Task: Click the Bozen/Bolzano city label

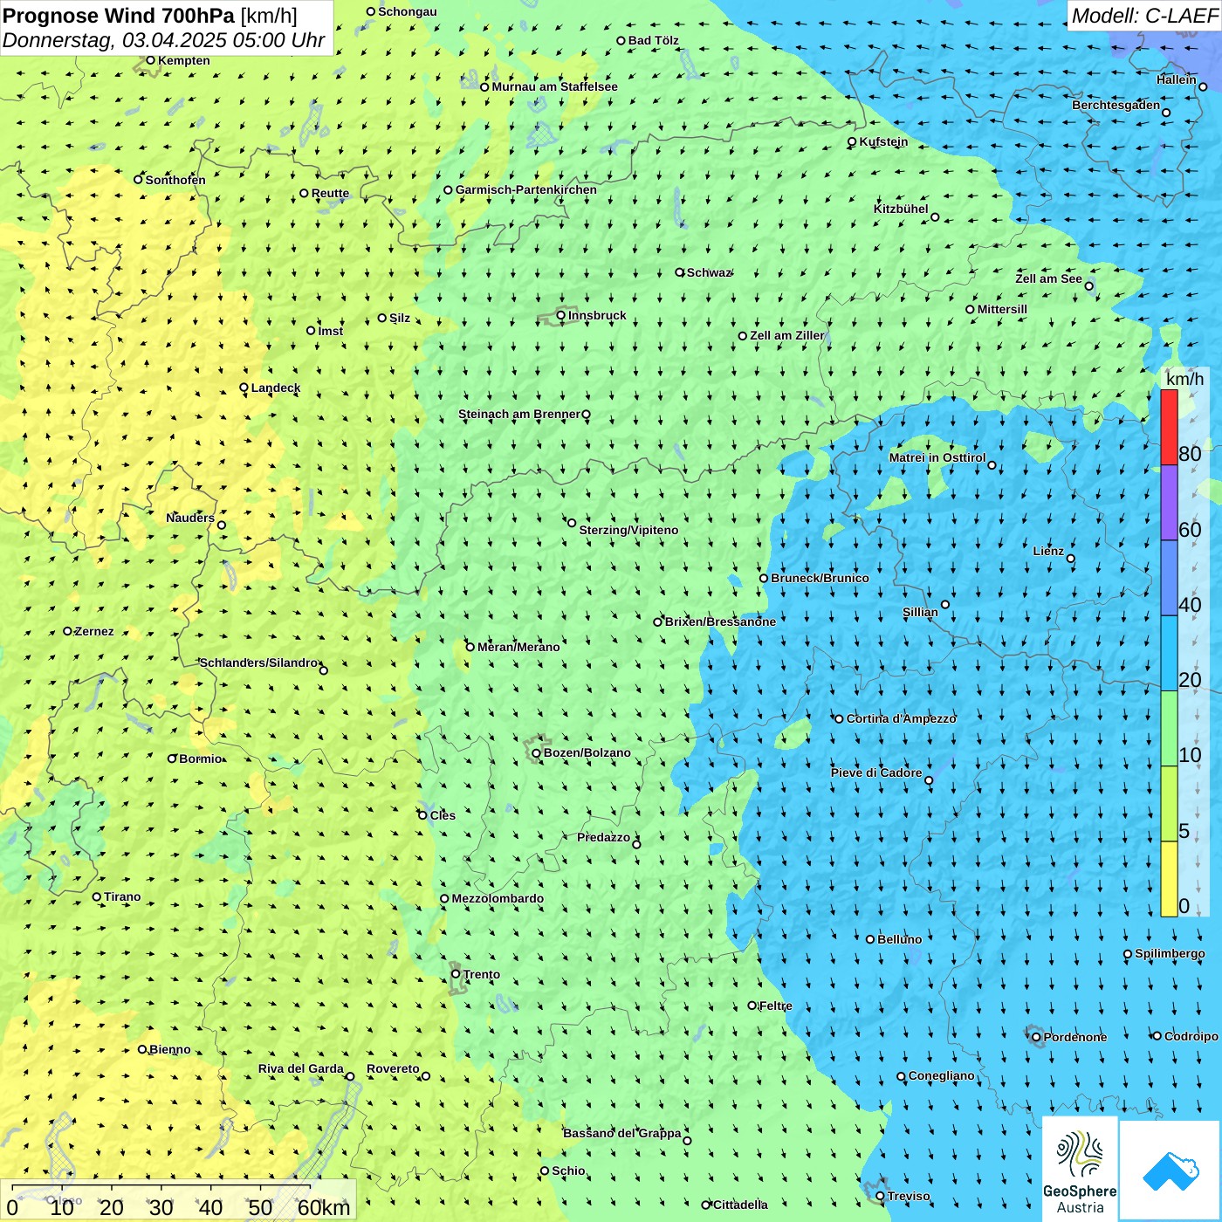Action: [587, 752]
